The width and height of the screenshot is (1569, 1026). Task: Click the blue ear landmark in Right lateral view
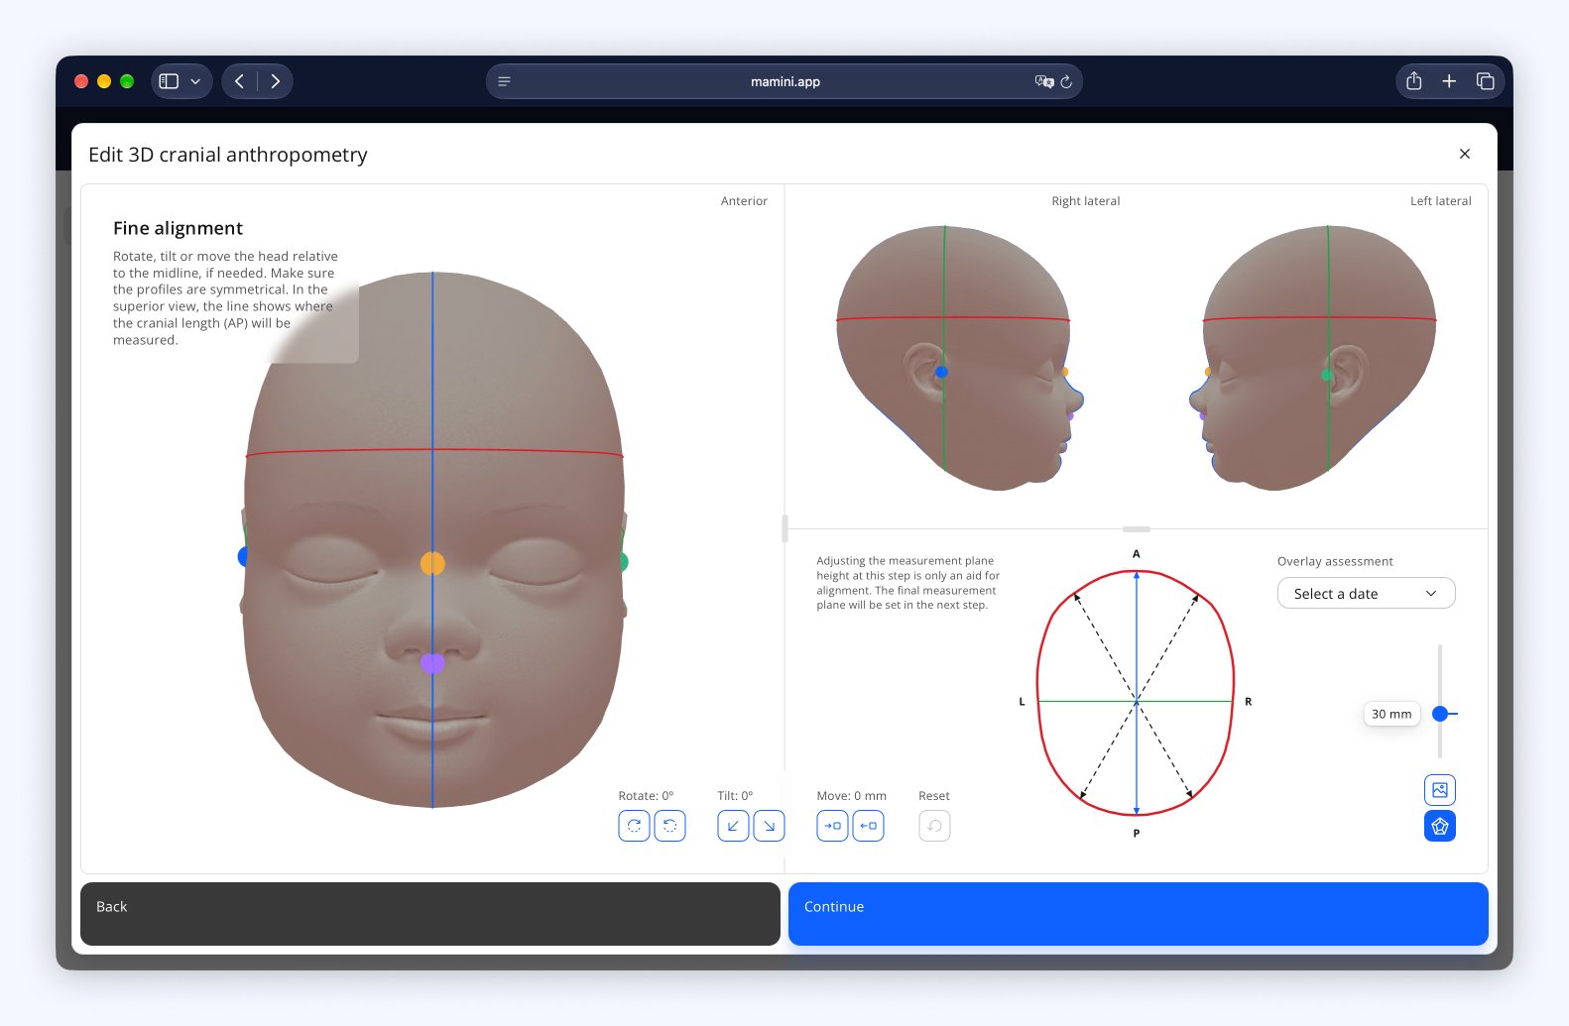(x=941, y=372)
